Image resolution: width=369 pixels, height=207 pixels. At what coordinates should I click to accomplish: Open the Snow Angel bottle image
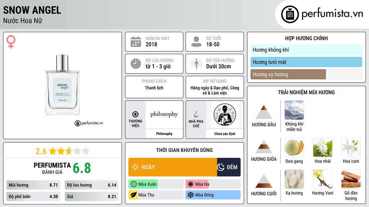point(63,85)
